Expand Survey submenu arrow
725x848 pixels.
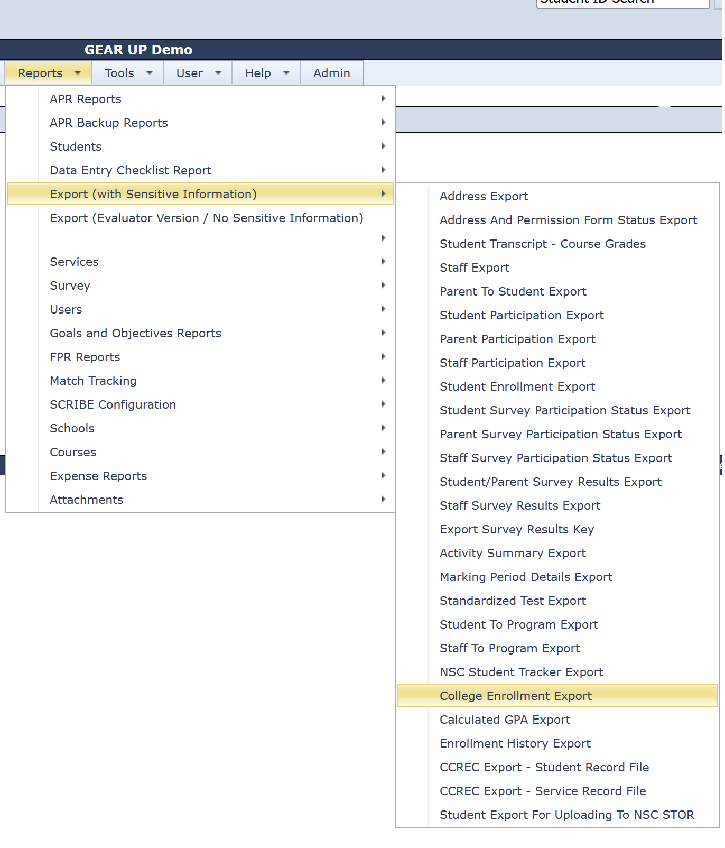pos(383,285)
